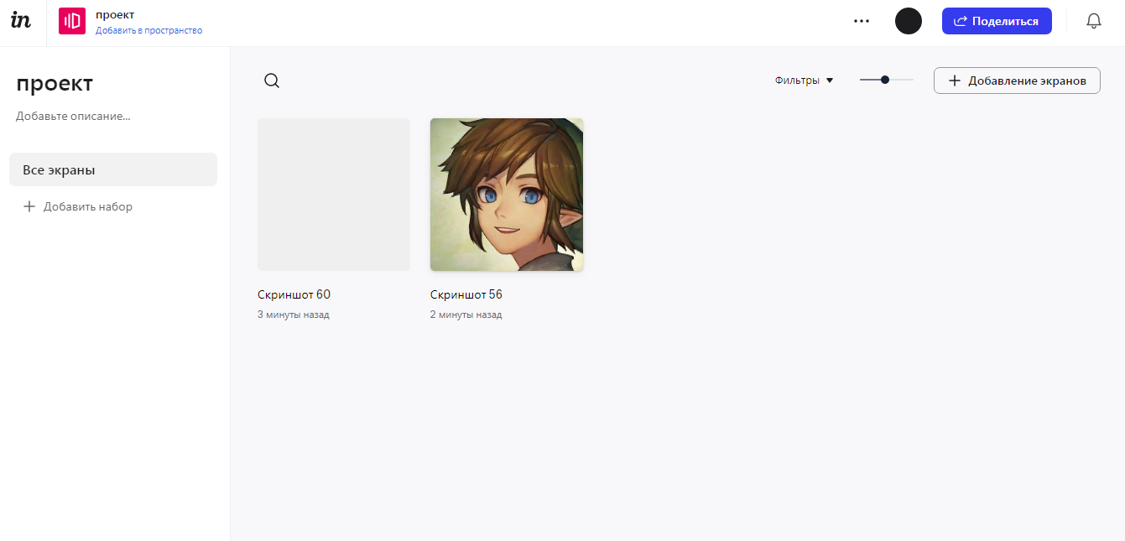
Task: Click Добавить в пространство link
Action: pyautogui.click(x=148, y=30)
